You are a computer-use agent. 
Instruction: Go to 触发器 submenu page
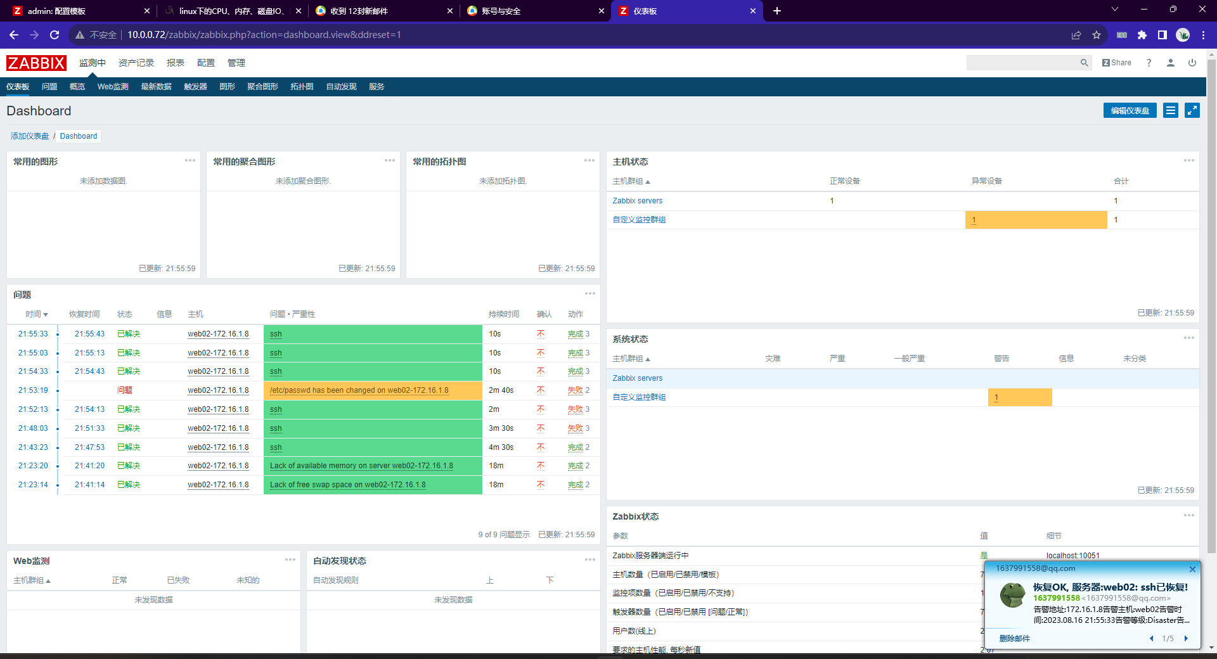coord(196,87)
